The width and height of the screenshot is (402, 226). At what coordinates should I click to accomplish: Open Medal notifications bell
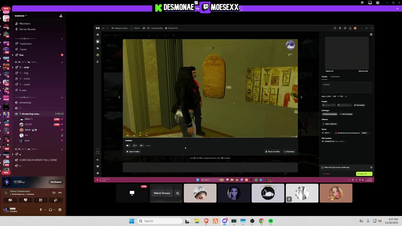point(350,28)
